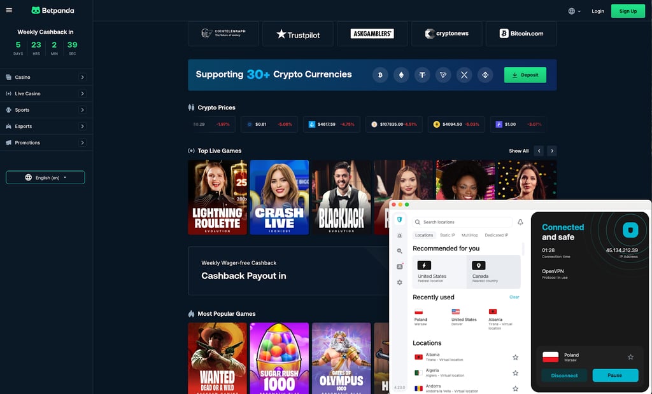
Task: Click the $107835.00 Bitcoin price ticker
Action: click(x=393, y=124)
